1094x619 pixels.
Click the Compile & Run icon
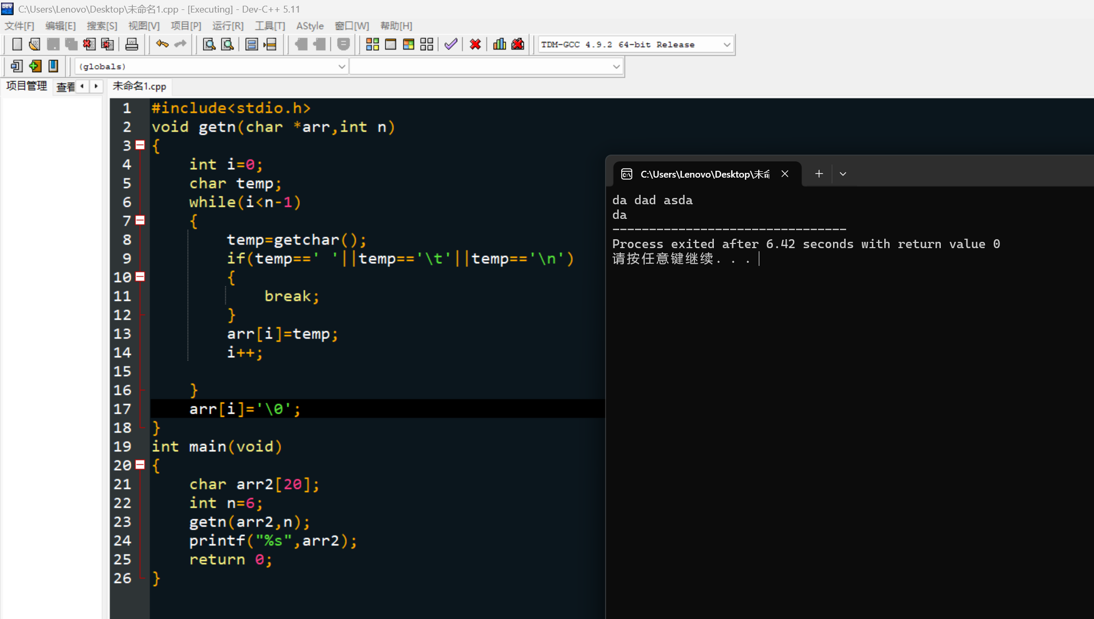tap(408, 44)
